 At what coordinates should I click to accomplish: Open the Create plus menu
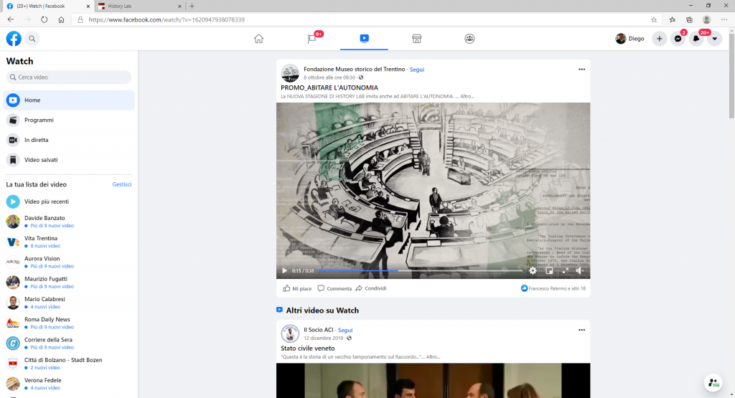coord(660,39)
